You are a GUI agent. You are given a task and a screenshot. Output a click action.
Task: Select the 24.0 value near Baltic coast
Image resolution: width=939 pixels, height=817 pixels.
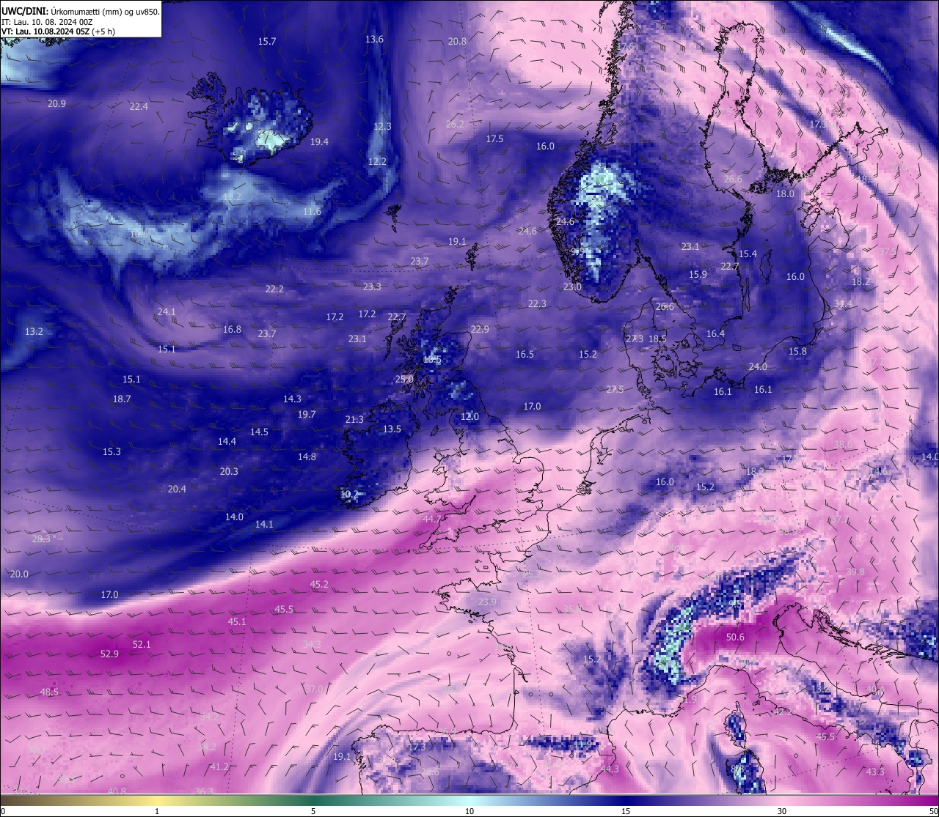point(758,367)
